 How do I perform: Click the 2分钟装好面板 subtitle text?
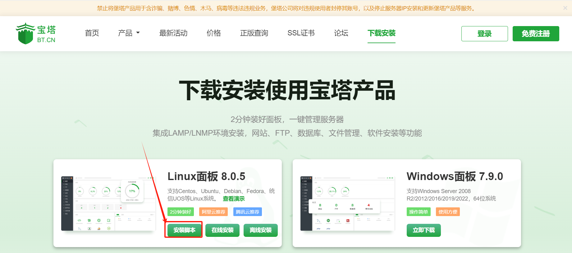point(287,119)
